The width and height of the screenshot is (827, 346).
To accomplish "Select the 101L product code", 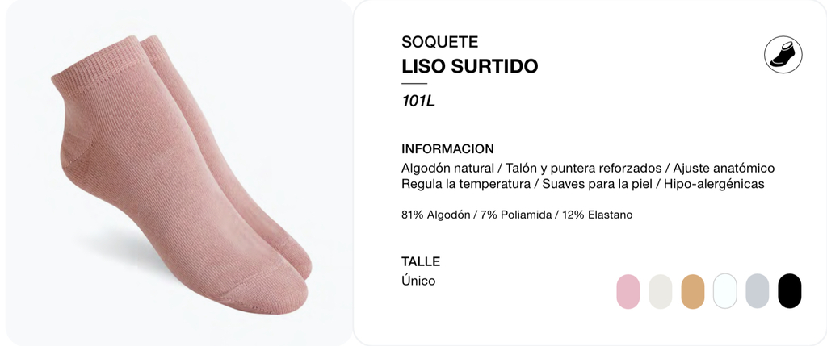I will [418, 101].
